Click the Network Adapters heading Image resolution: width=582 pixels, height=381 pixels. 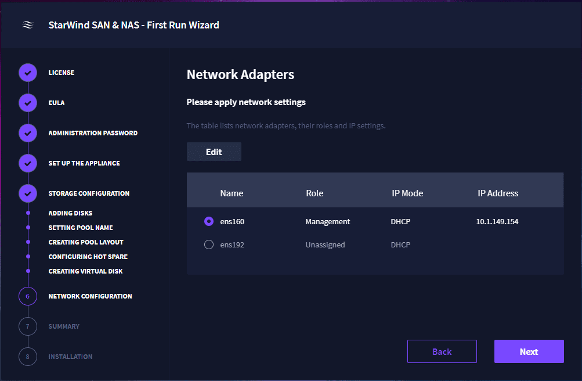tap(240, 75)
